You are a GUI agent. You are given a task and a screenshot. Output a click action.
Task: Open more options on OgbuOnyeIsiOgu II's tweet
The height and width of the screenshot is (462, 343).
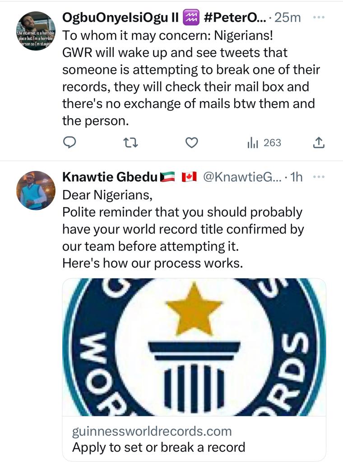tap(319, 18)
